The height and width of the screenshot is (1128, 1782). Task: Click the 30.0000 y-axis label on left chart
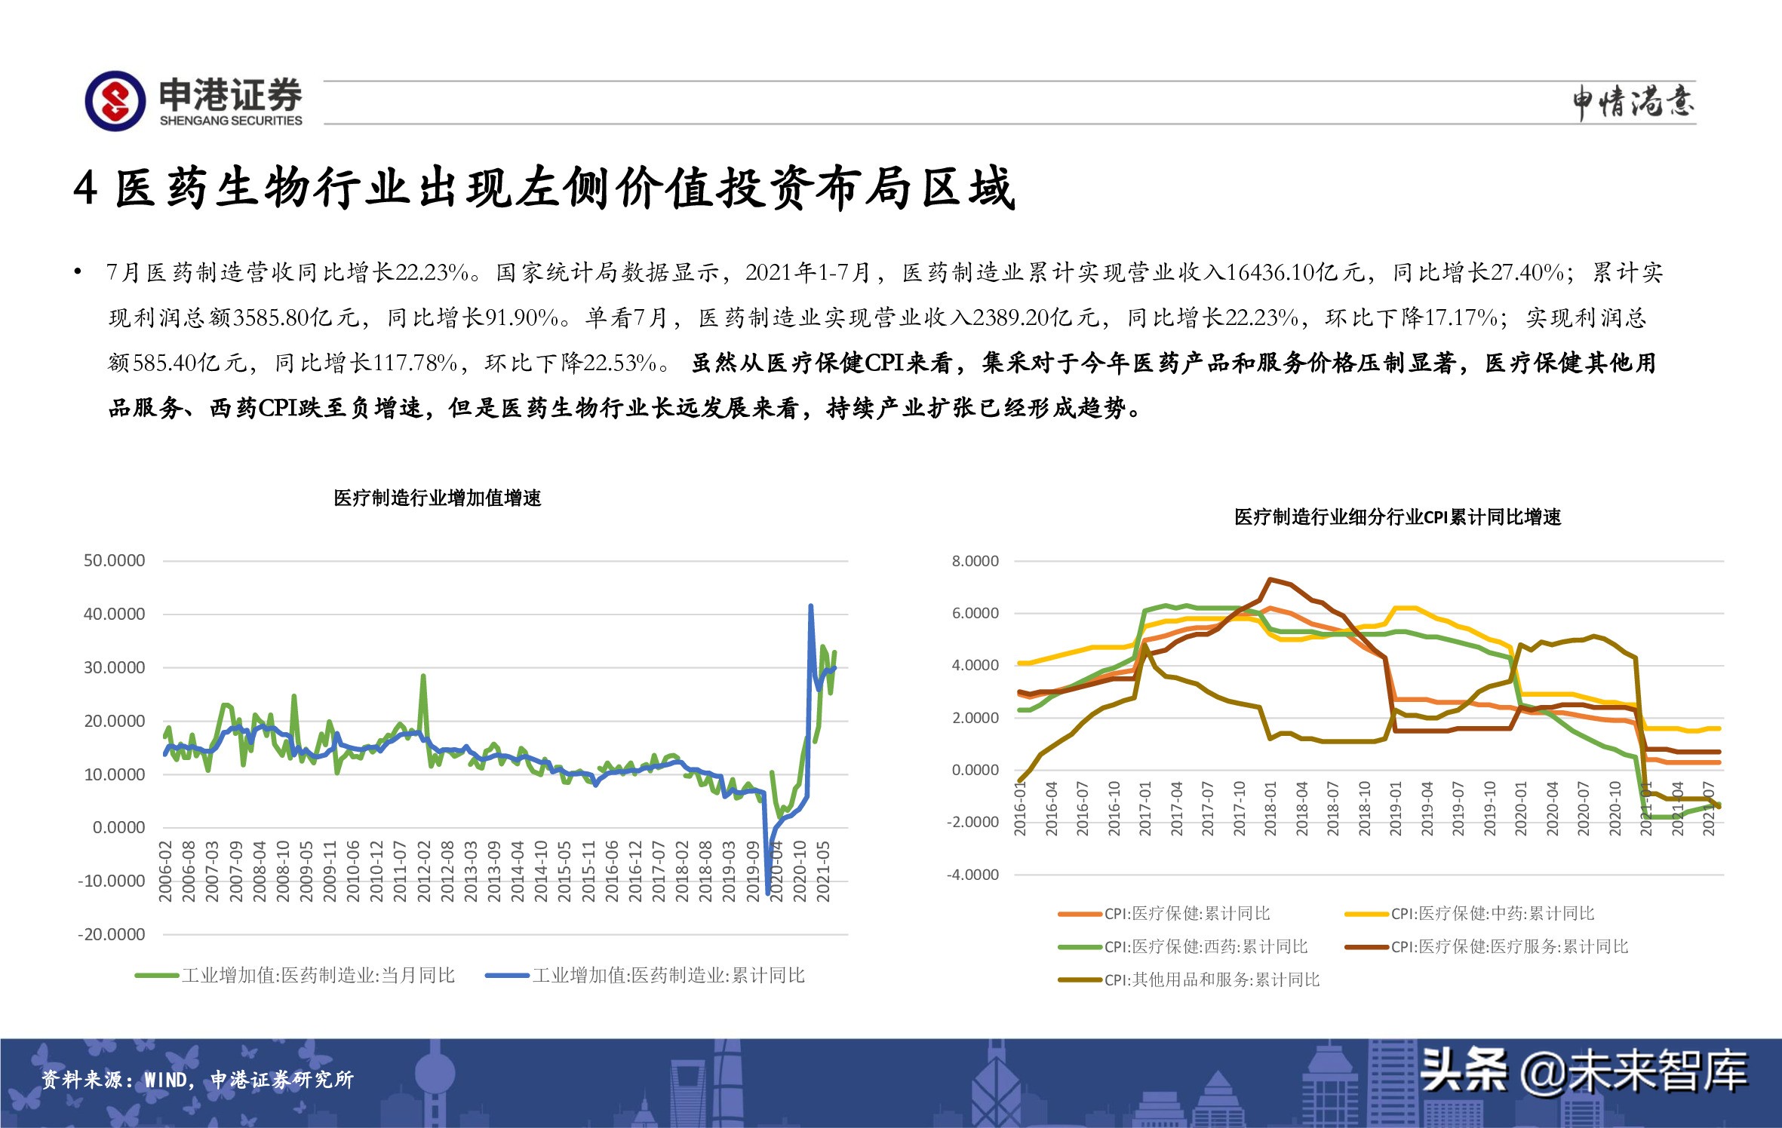tap(114, 668)
